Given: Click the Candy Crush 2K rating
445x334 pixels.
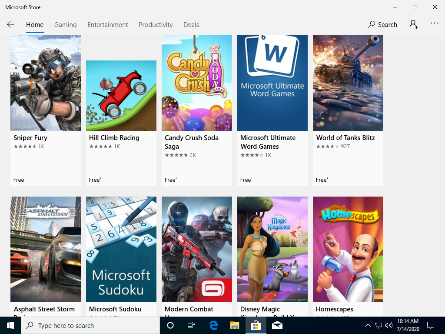Looking at the screenshot, I should tap(180, 155).
